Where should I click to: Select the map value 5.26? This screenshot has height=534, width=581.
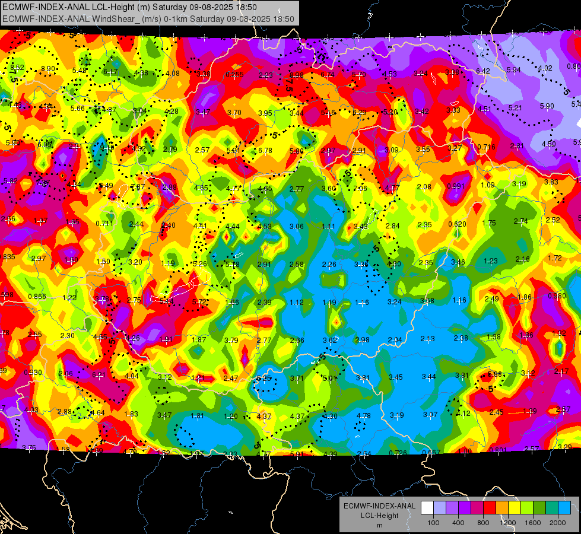[200, 264]
